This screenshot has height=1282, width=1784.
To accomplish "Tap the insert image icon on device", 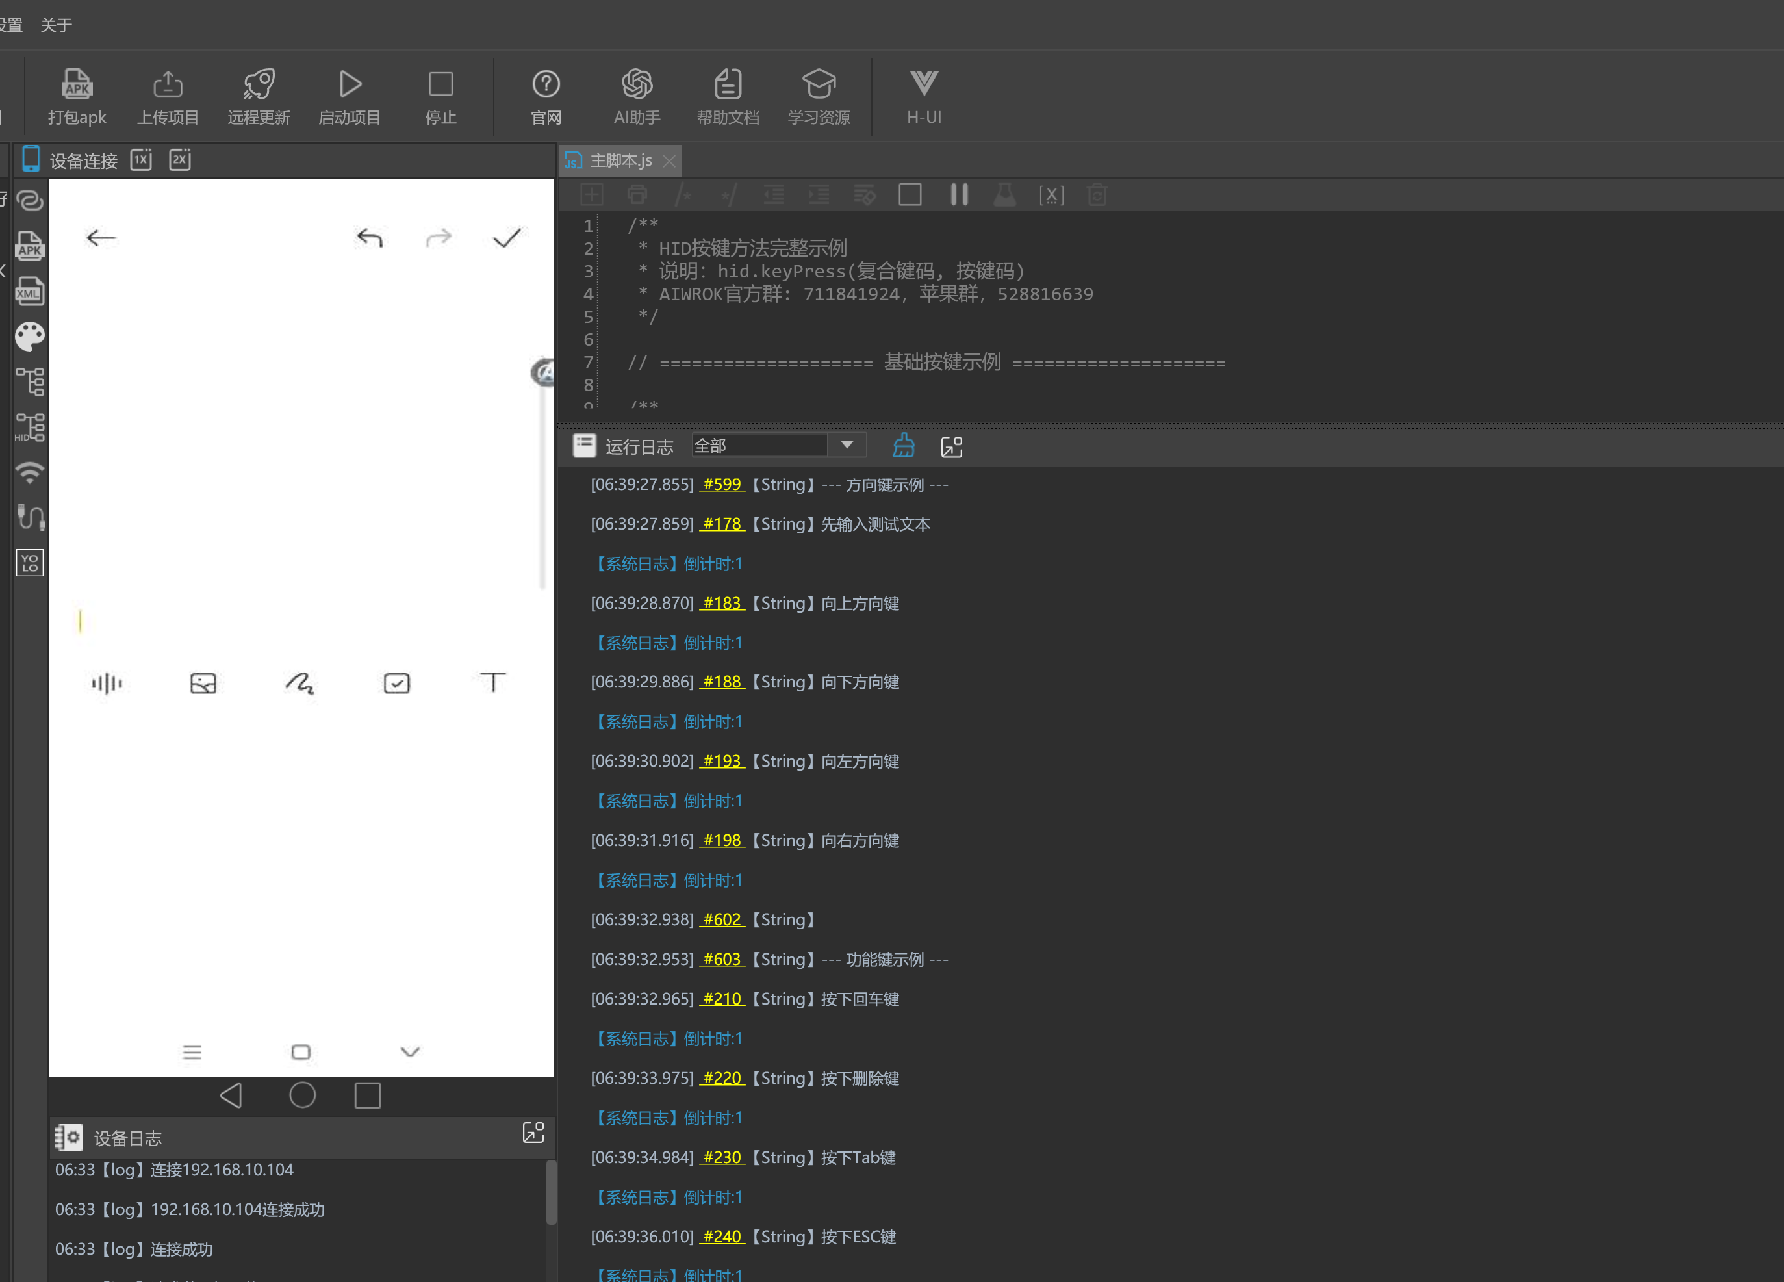I will 203,684.
